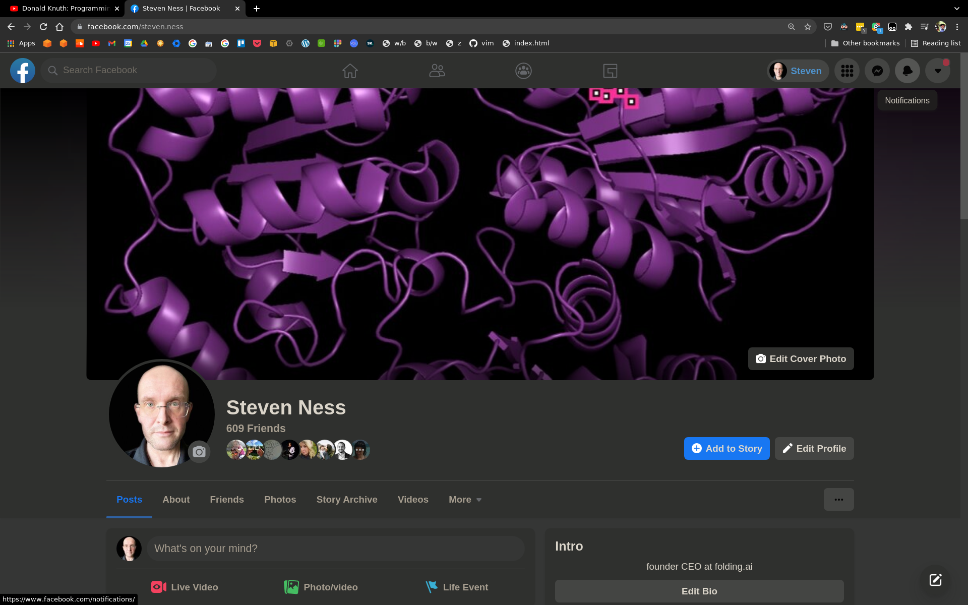Open the Home feed icon

click(350, 71)
